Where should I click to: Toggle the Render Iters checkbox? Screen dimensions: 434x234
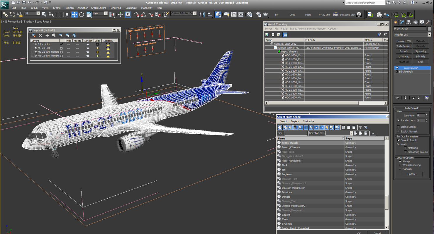pyautogui.click(x=398, y=120)
